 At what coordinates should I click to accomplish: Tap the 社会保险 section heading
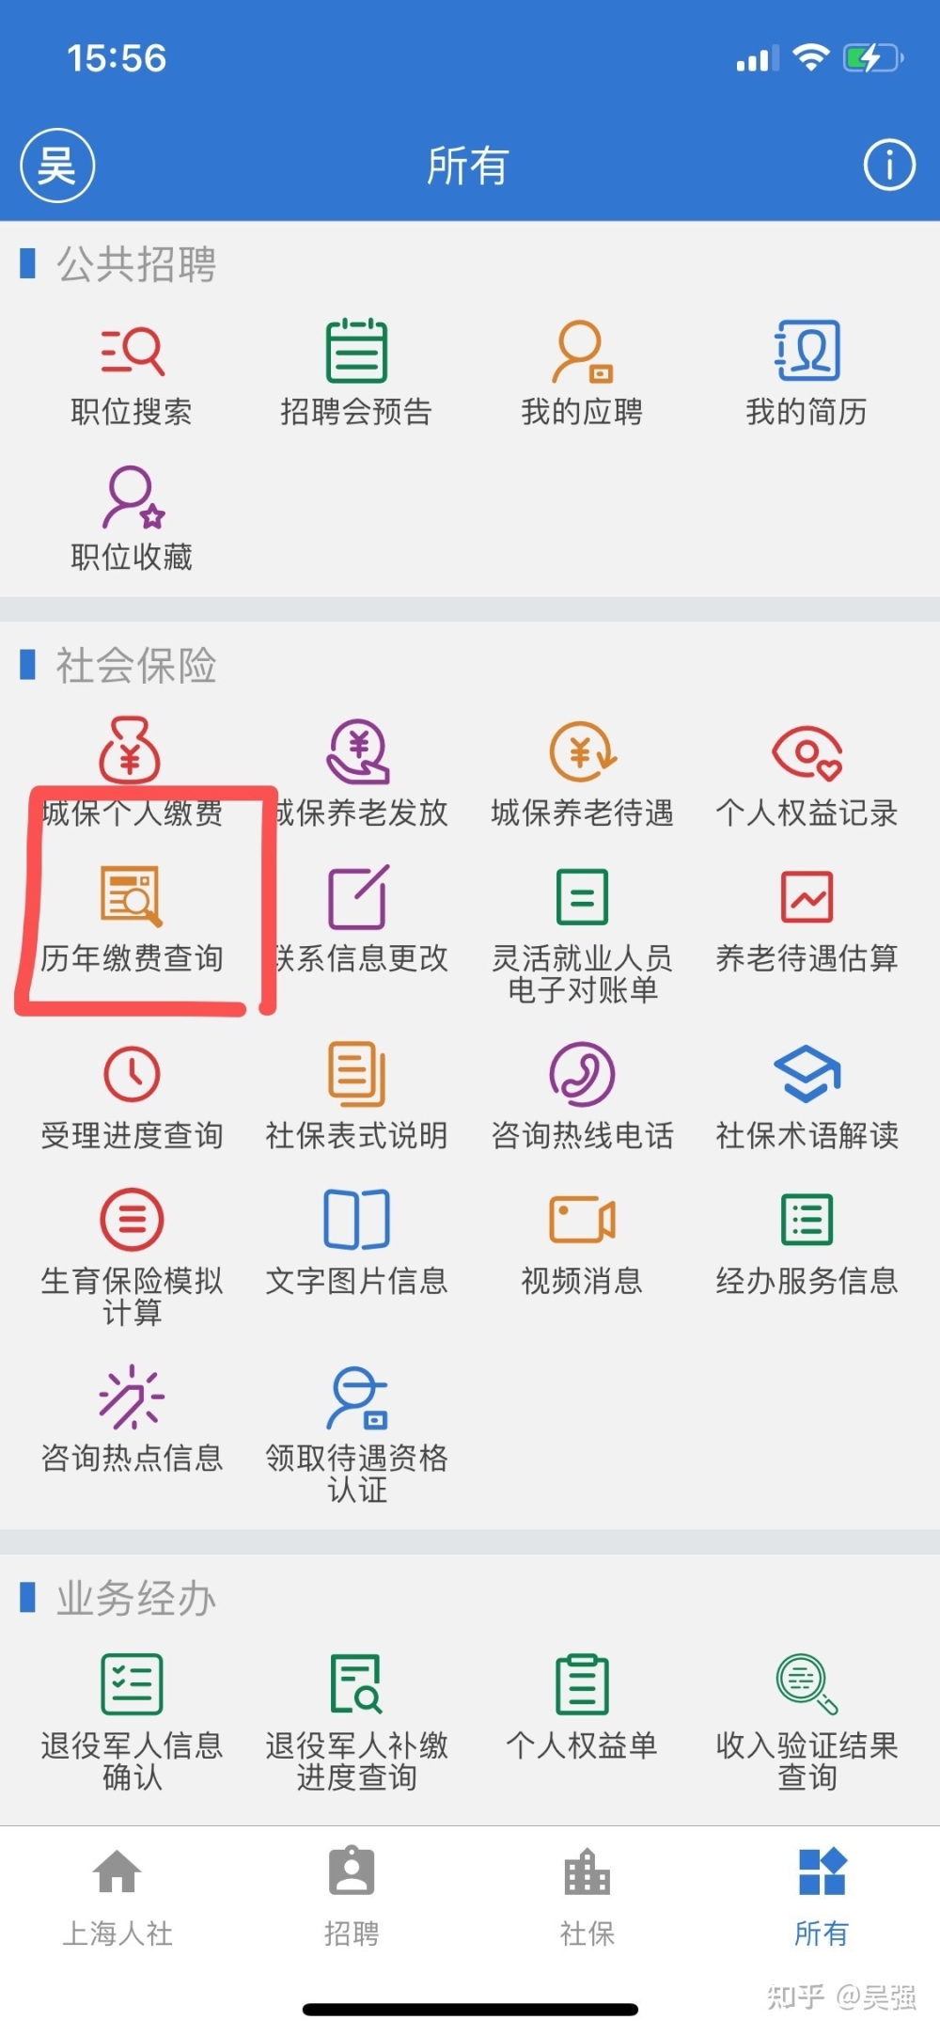click(136, 666)
